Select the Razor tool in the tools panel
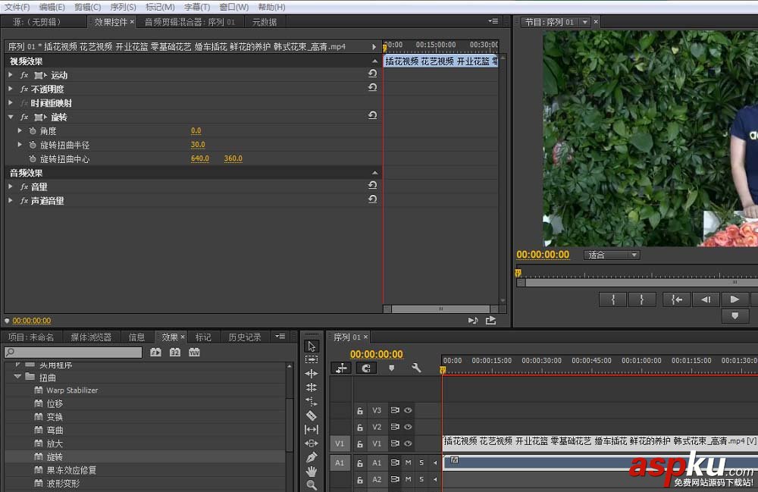 [312, 415]
